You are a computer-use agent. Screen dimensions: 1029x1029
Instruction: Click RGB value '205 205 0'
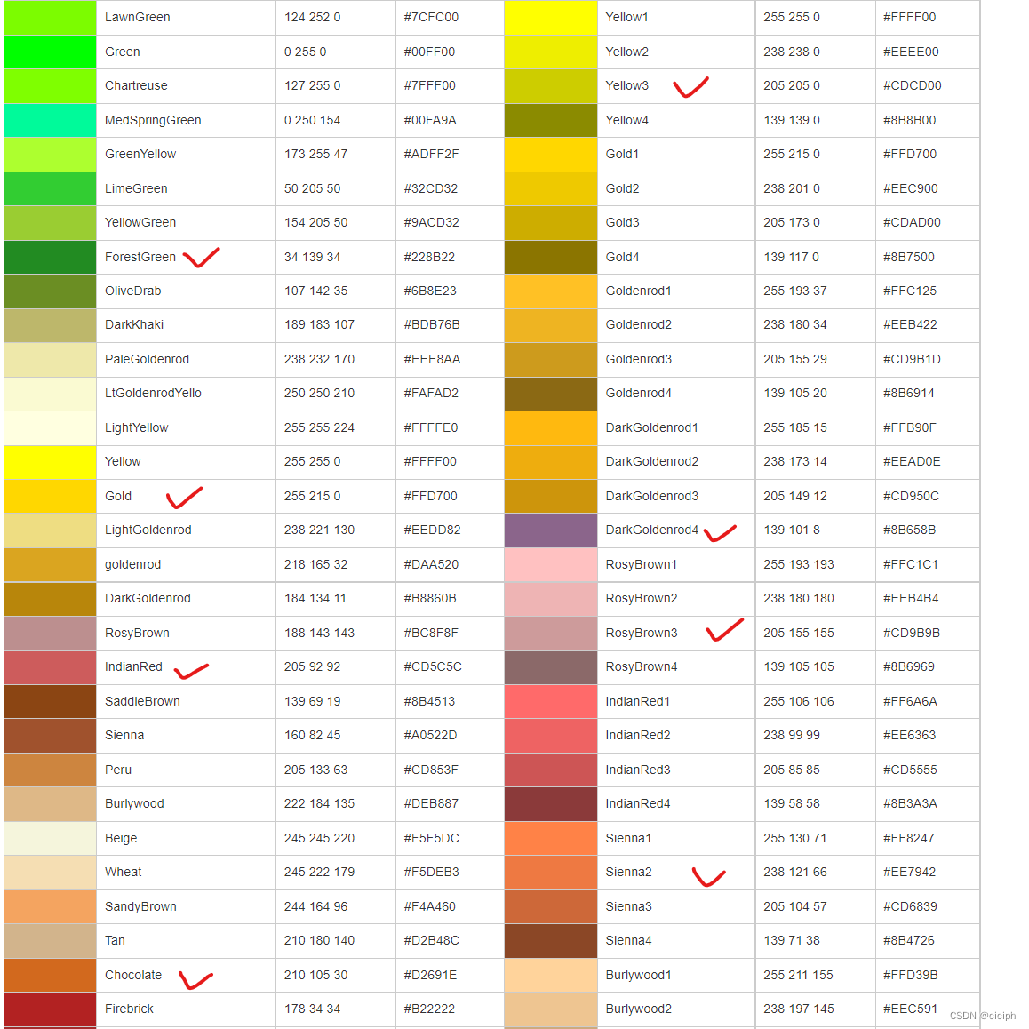(792, 85)
